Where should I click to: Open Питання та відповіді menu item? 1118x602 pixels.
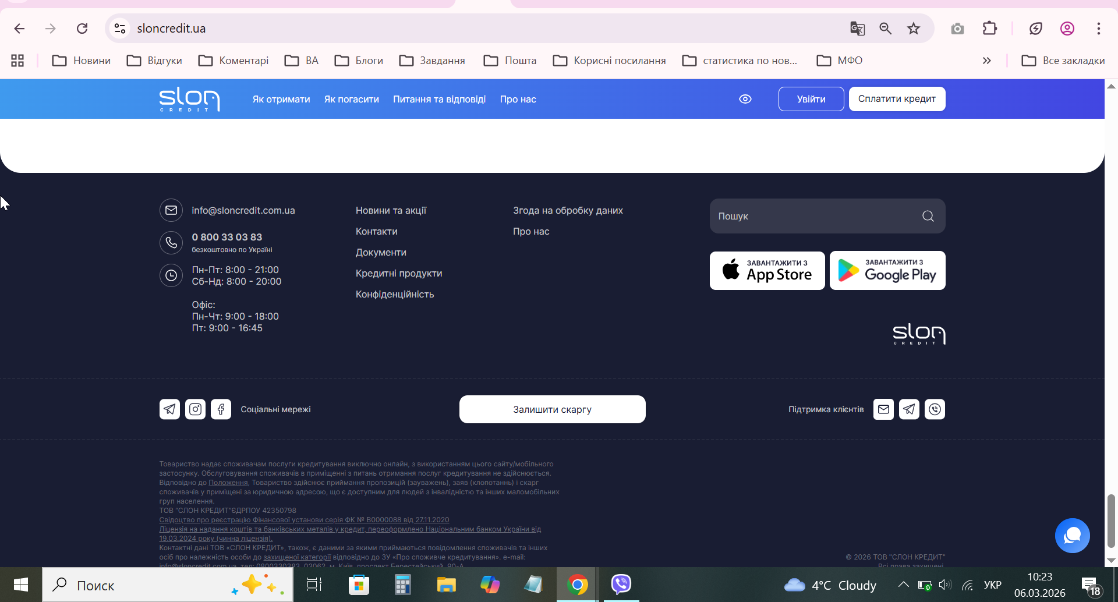[x=440, y=100]
